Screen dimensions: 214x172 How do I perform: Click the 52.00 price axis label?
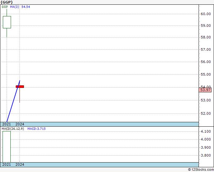[x=206, y=113]
